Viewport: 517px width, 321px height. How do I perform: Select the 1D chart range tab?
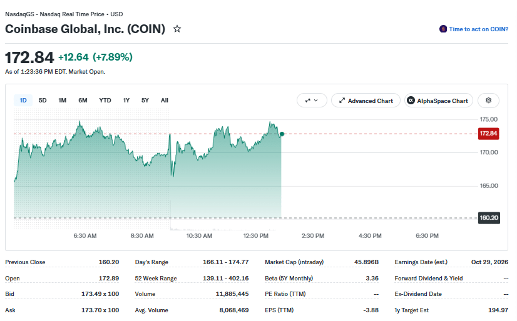(x=23, y=101)
